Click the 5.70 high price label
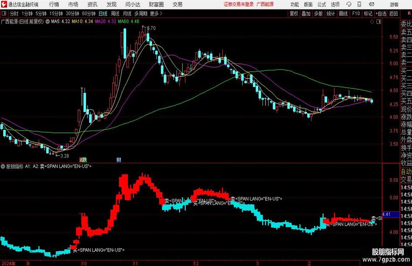This screenshot has width=412, height=266. coord(151,28)
